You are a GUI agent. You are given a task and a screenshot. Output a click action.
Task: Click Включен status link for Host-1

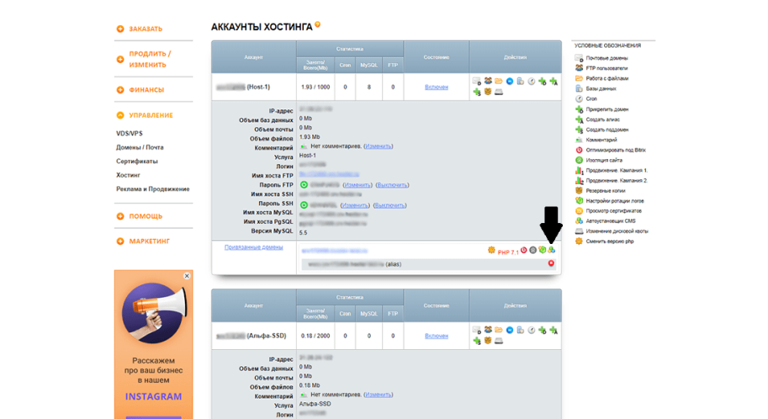pyautogui.click(x=437, y=88)
